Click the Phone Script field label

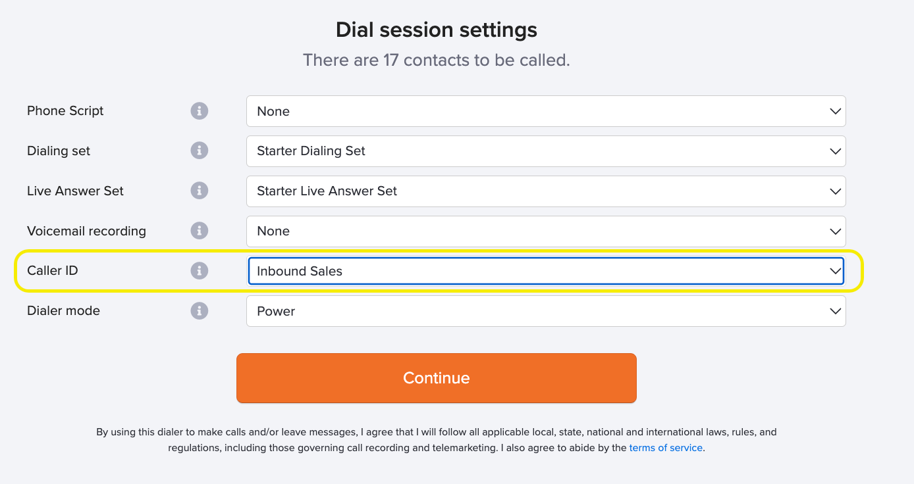65,111
